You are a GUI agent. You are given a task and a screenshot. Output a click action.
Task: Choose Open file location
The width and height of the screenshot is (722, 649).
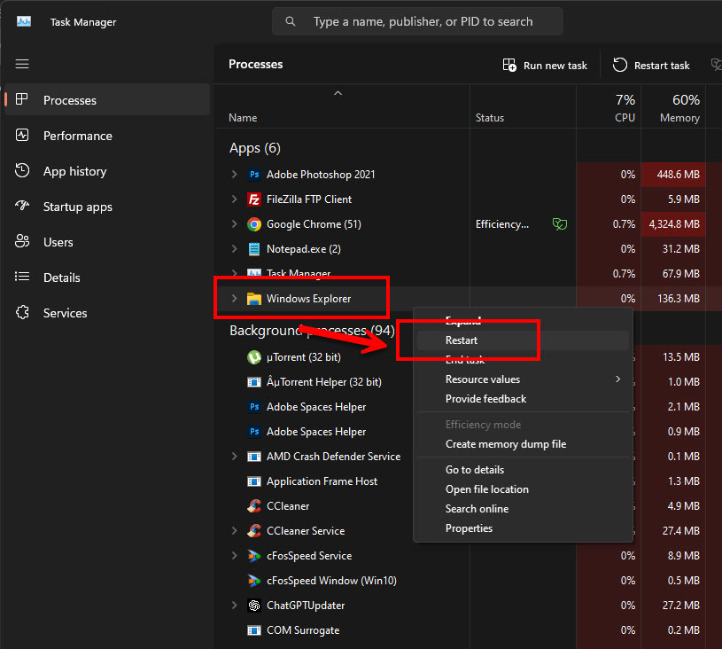[523, 489]
